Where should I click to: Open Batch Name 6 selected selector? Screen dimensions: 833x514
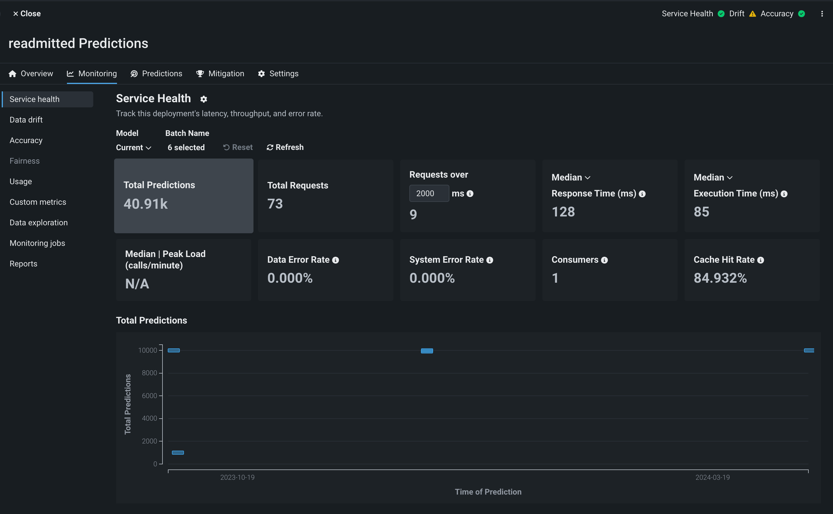[186, 148]
